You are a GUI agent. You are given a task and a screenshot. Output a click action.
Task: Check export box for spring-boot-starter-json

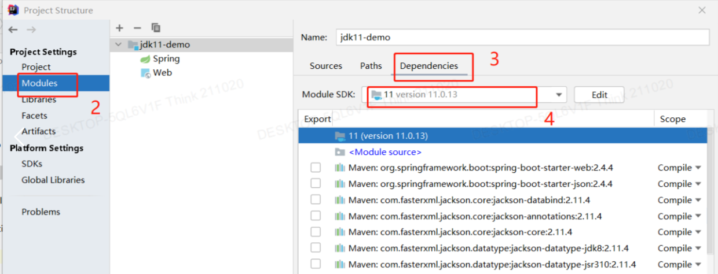pyautogui.click(x=316, y=184)
